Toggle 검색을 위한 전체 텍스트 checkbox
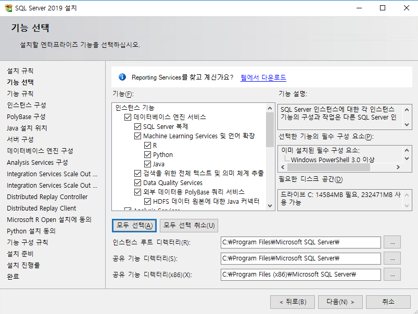Viewport: 418px width, 314px height. [x=137, y=174]
